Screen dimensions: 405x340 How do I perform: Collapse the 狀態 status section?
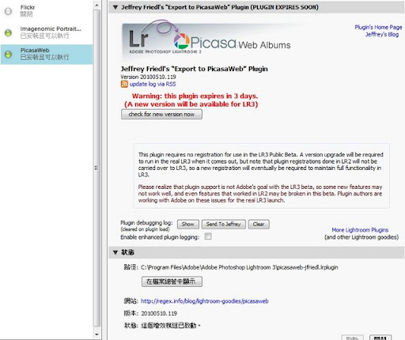(x=115, y=252)
